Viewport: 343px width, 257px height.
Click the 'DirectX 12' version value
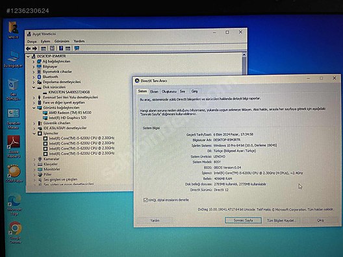(221, 190)
